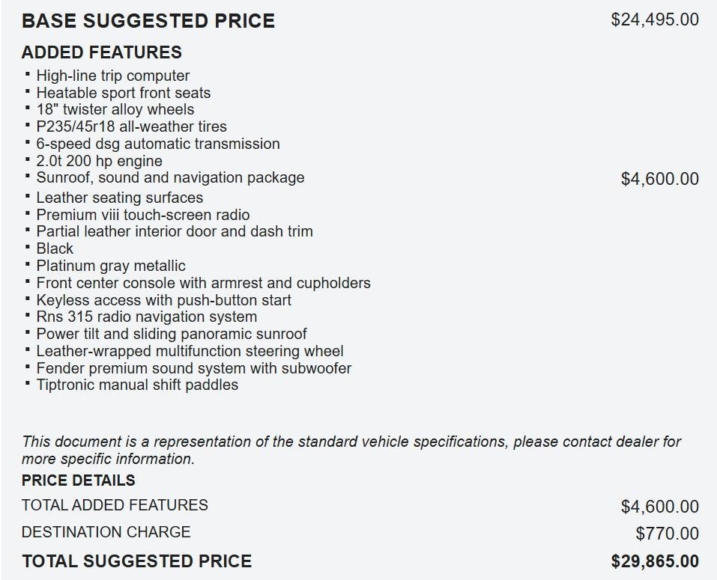The width and height of the screenshot is (717, 580).
Task: Click the BASE SUGGESTED PRICE heading
Action: 148,21
